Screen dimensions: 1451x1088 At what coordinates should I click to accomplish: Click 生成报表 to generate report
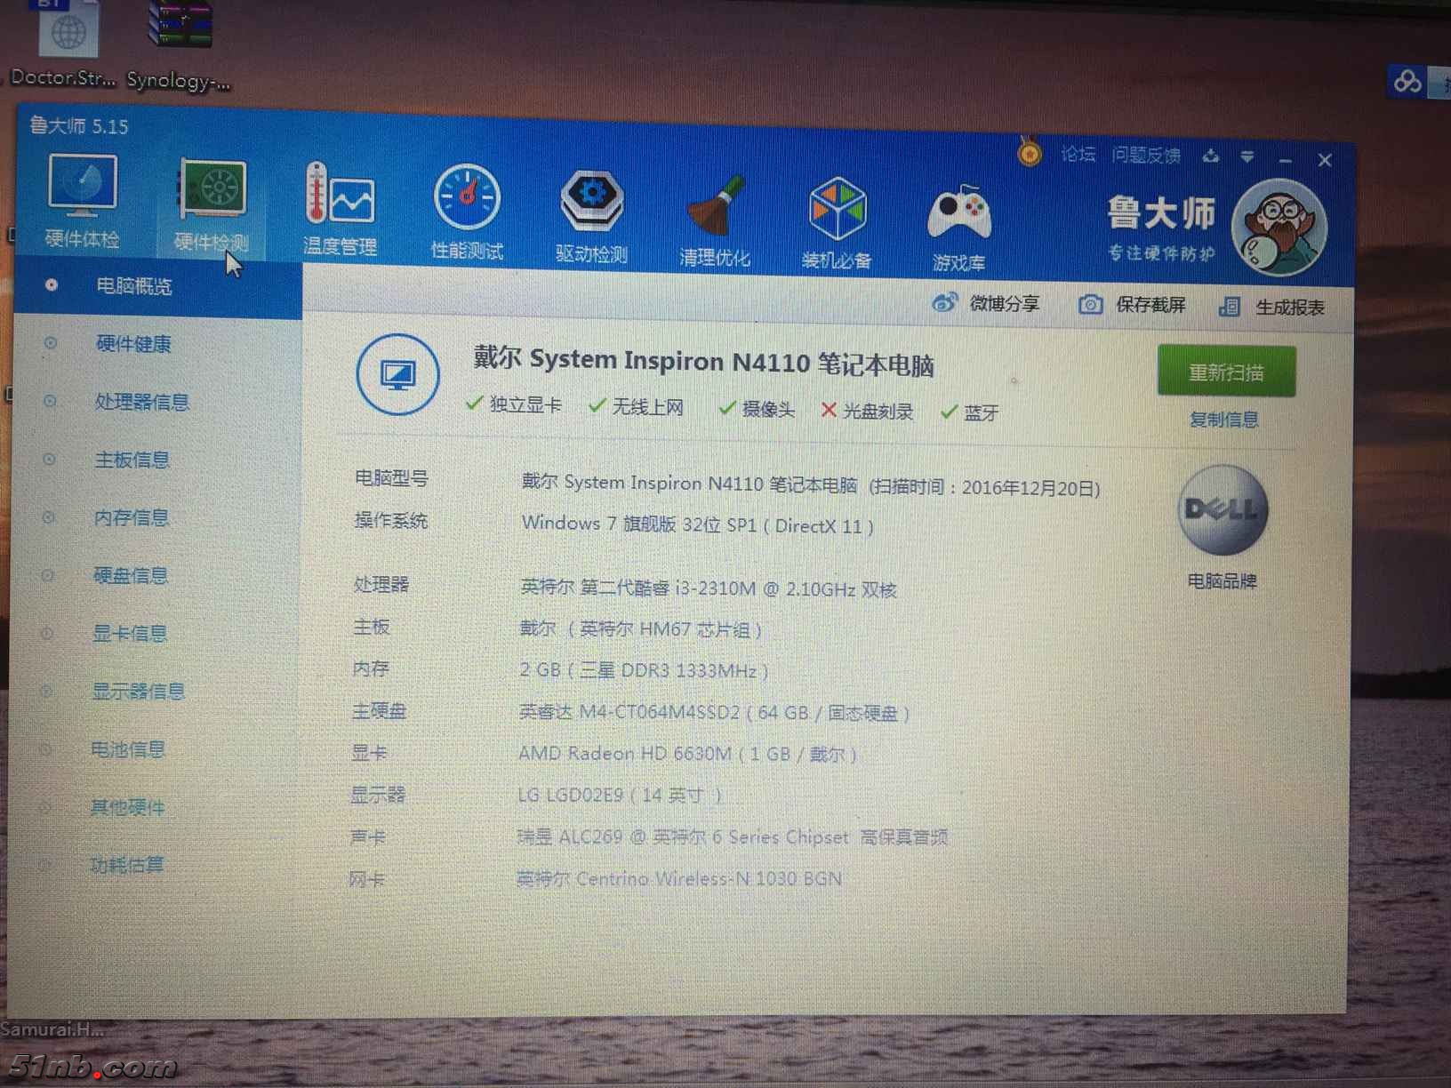1271,308
